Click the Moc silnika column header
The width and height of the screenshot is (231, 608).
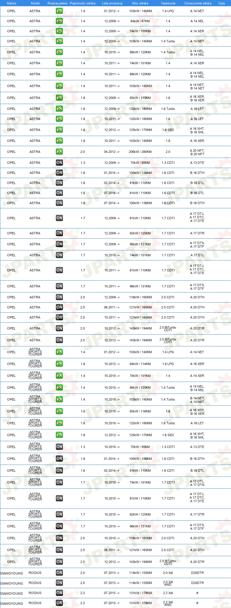pos(140,3)
